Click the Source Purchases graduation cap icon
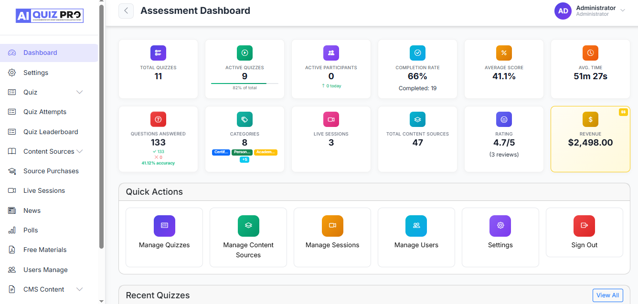The height and width of the screenshot is (304, 638). pos(12,171)
